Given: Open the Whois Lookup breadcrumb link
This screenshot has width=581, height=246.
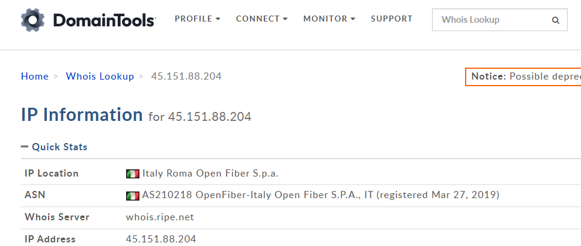Looking at the screenshot, I should pos(100,76).
